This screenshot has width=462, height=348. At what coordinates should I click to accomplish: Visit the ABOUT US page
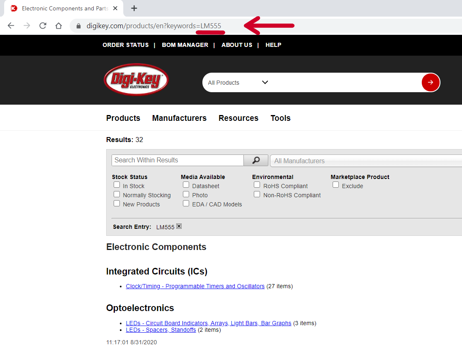coord(237,45)
